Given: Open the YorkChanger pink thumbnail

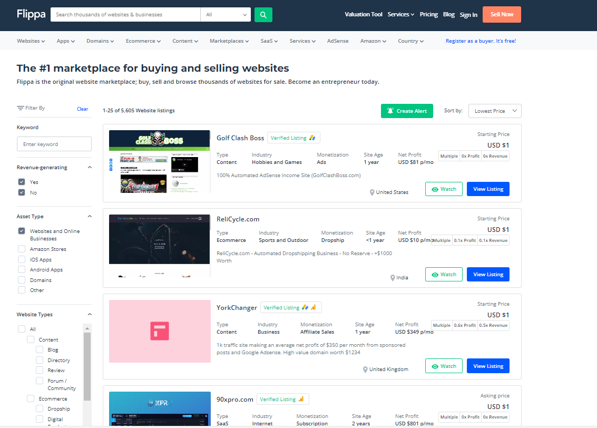Looking at the screenshot, I should coord(160,332).
